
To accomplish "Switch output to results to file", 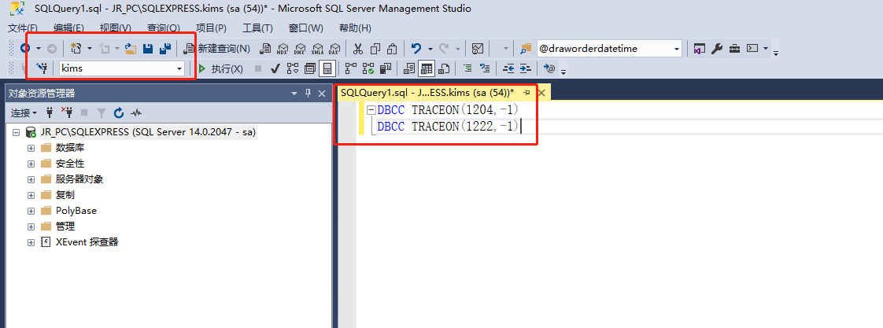I will pos(444,68).
